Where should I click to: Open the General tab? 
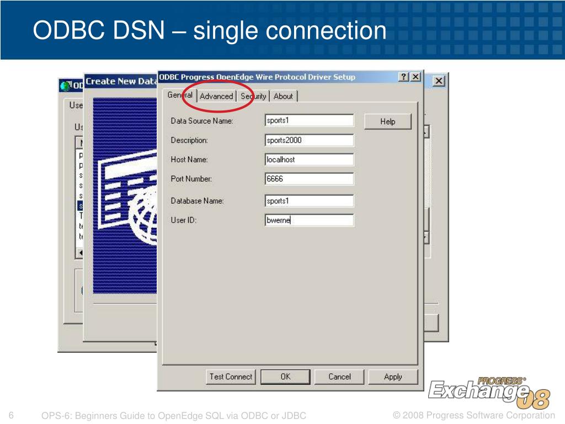click(180, 95)
